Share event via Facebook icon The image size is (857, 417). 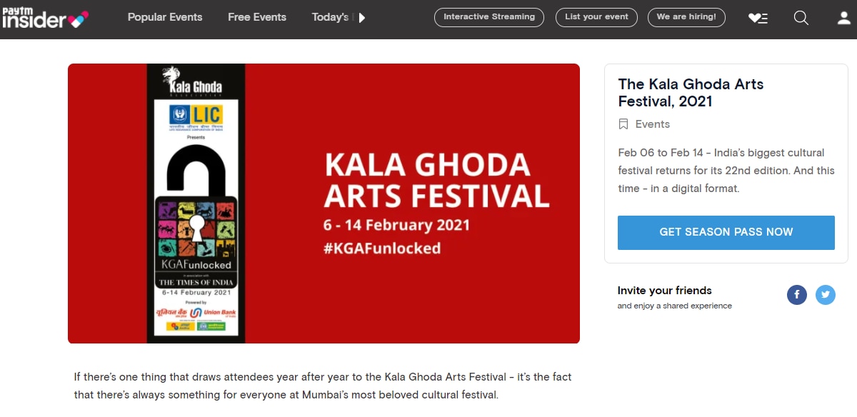[797, 294]
